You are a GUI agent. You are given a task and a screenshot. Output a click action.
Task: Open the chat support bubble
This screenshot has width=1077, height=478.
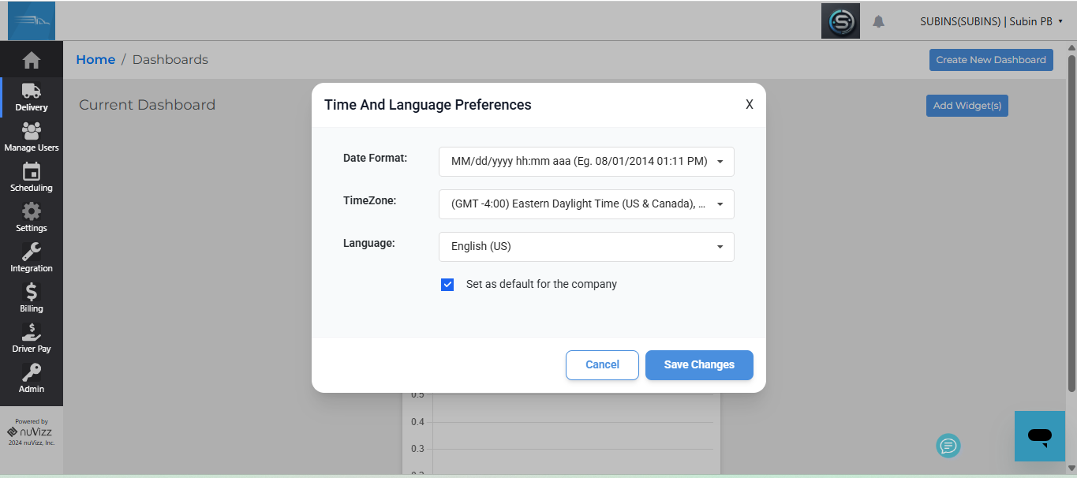tap(1039, 436)
